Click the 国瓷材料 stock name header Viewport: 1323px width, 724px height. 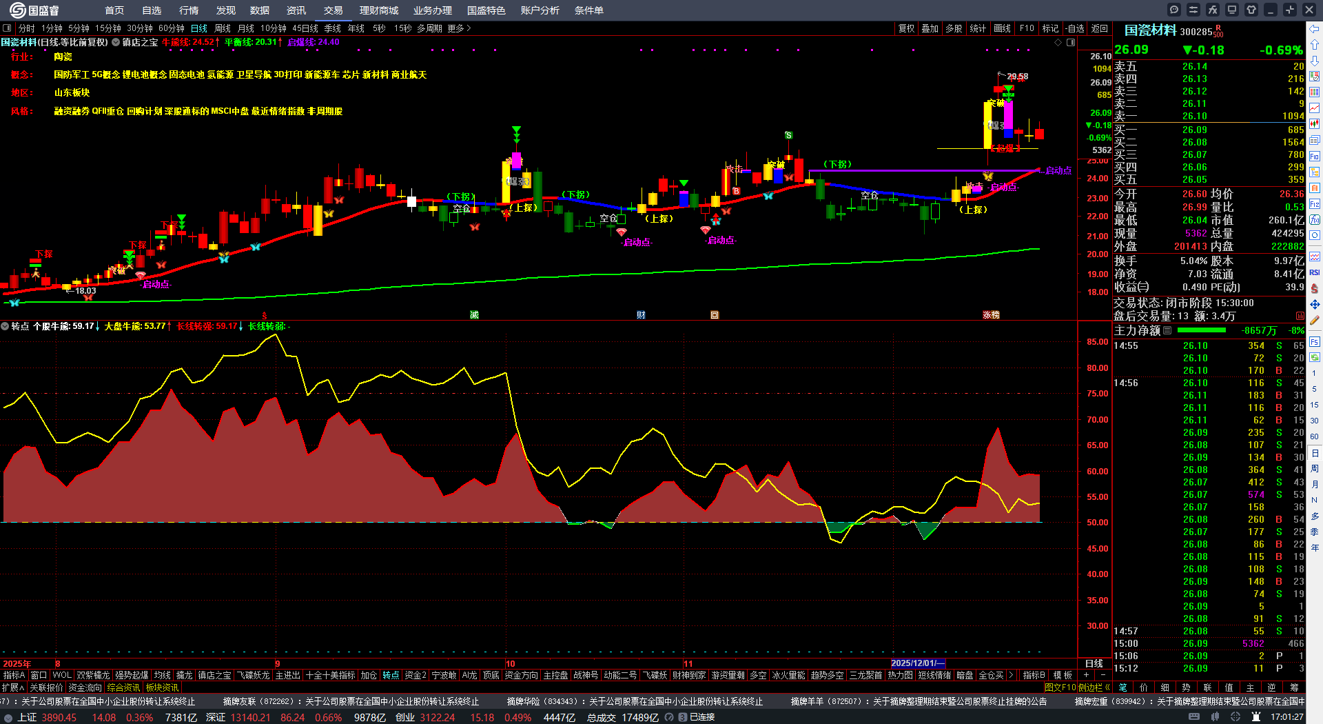[1150, 30]
